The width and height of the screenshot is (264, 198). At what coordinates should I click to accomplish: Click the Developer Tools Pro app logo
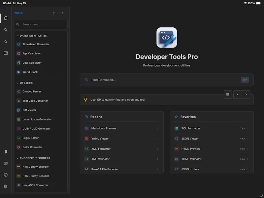tap(167, 38)
